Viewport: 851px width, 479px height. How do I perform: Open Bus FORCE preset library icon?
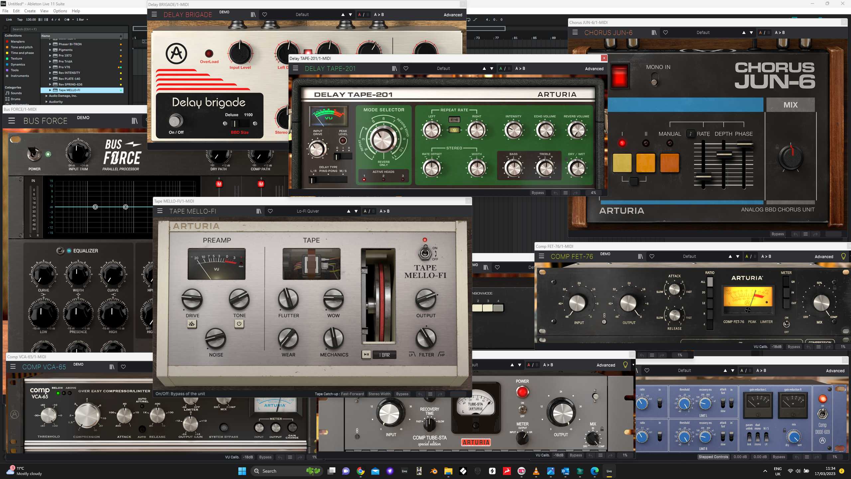tap(134, 120)
